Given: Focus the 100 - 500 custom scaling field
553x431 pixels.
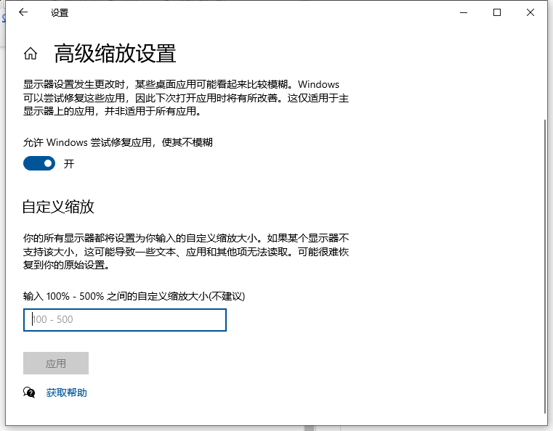Looking at the screenshot, I should (x=125, y=320).
